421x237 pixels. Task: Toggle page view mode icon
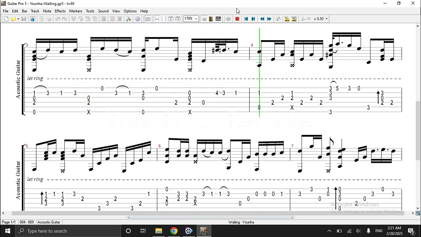(x=157, y=19)
